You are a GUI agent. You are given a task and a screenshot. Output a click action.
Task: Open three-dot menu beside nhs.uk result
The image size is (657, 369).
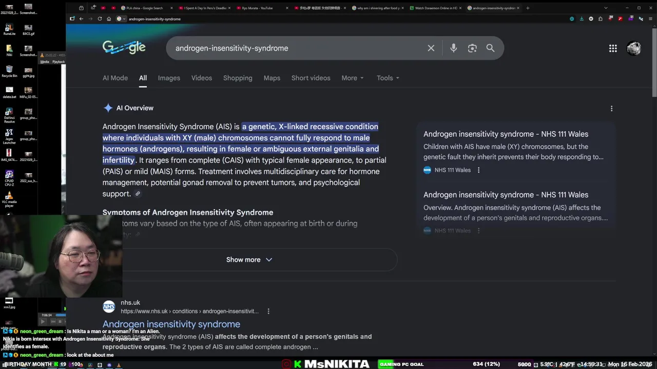click(268, 311)
